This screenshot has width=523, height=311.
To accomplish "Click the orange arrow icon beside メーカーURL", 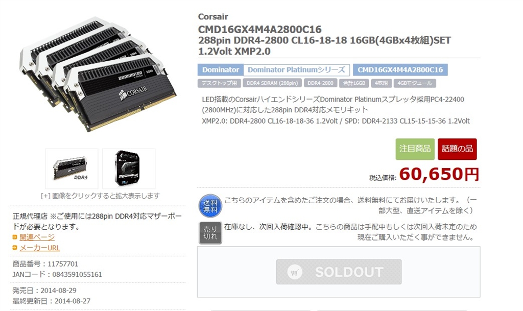I will [15, 248].
